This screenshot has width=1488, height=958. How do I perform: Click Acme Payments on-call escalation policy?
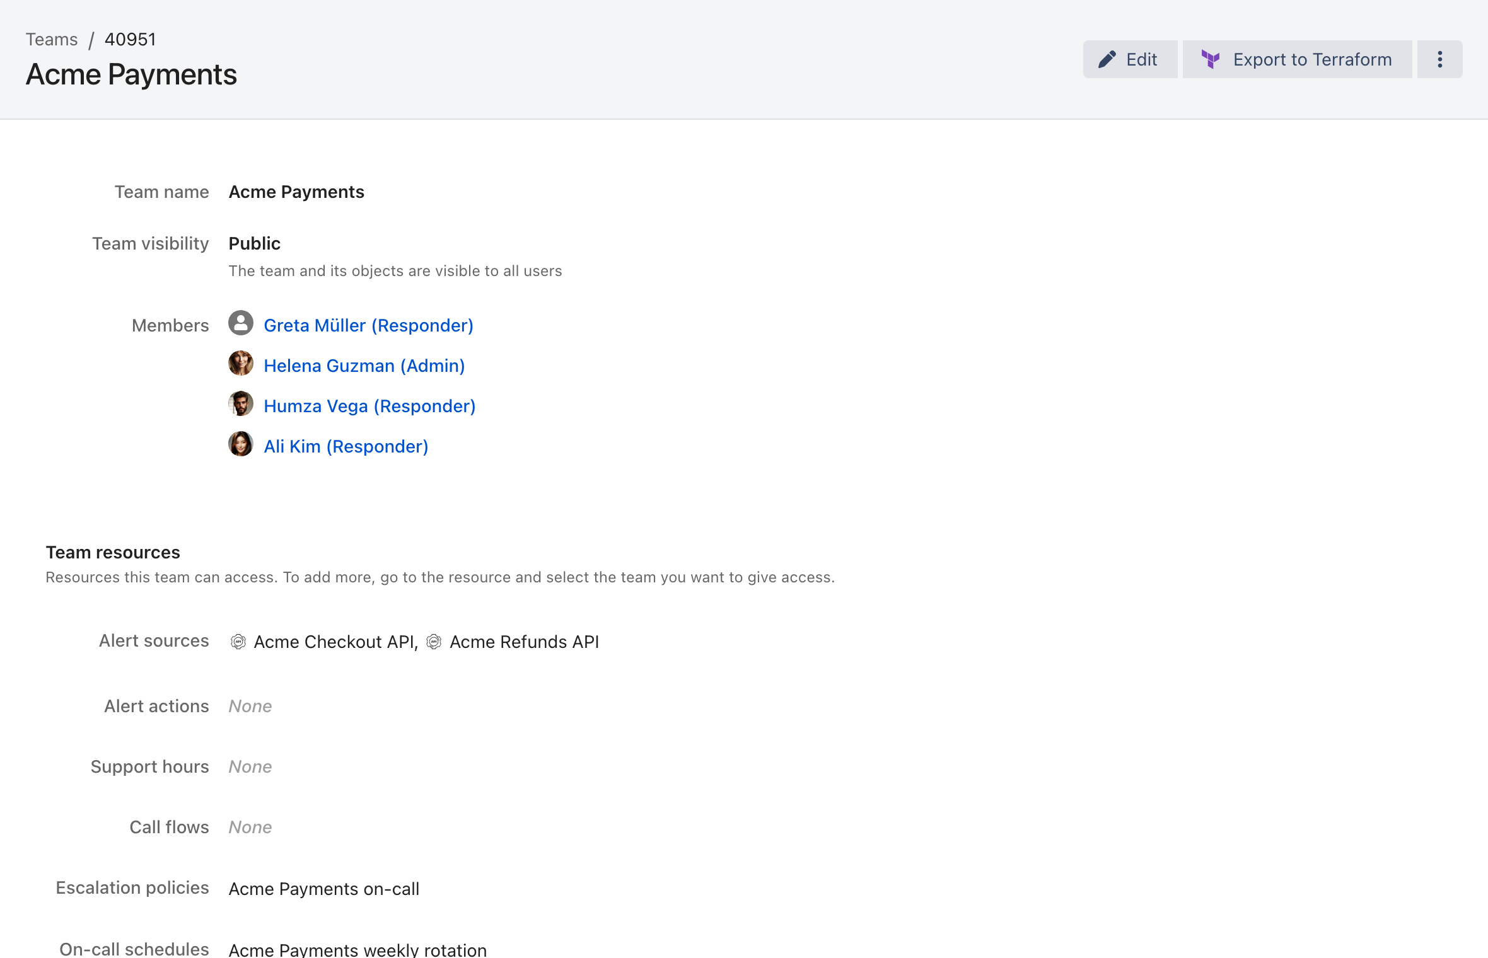pos(324,889)
